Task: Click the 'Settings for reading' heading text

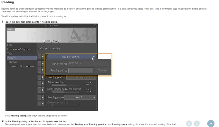Action: (49, 48)
